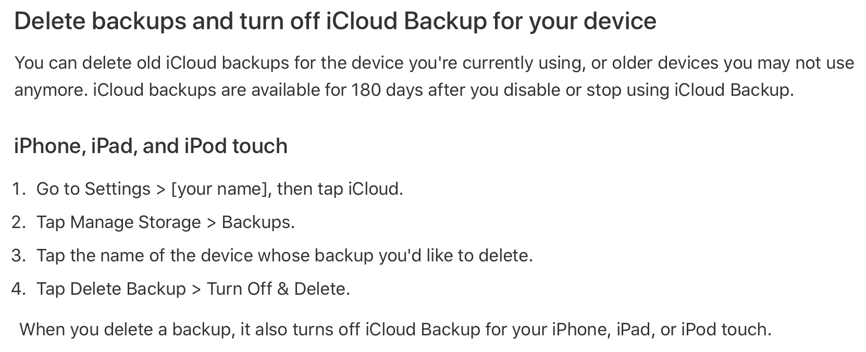Viewport: 866px width, 352px height.
Task: Click 'Turn Off & Delete' in step four
Action: 278,289
